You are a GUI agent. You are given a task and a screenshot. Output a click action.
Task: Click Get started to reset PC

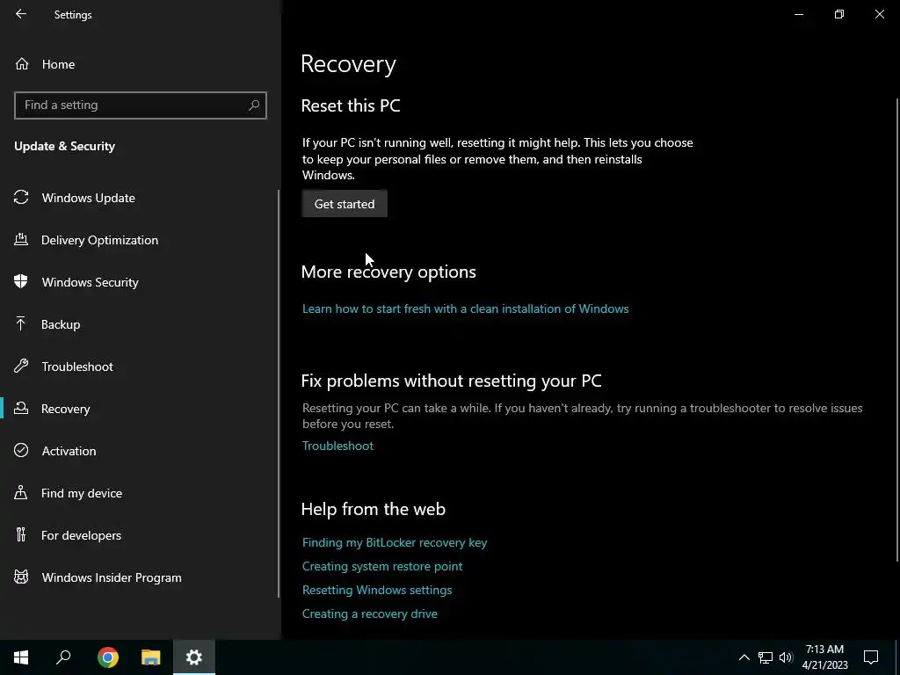(x=345, y=204)
